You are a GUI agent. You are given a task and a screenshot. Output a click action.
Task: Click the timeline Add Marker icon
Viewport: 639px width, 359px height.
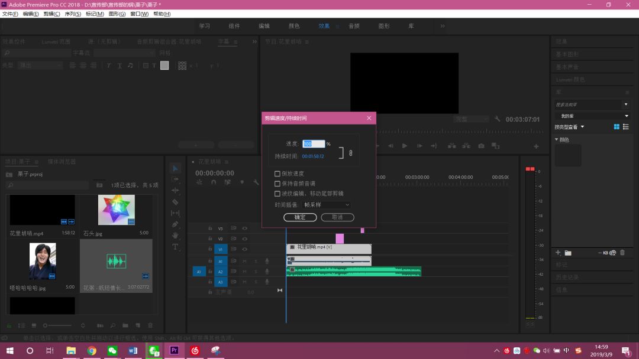tap(242, 182)
